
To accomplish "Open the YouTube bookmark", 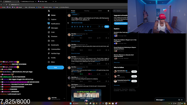I will (3, 7).
